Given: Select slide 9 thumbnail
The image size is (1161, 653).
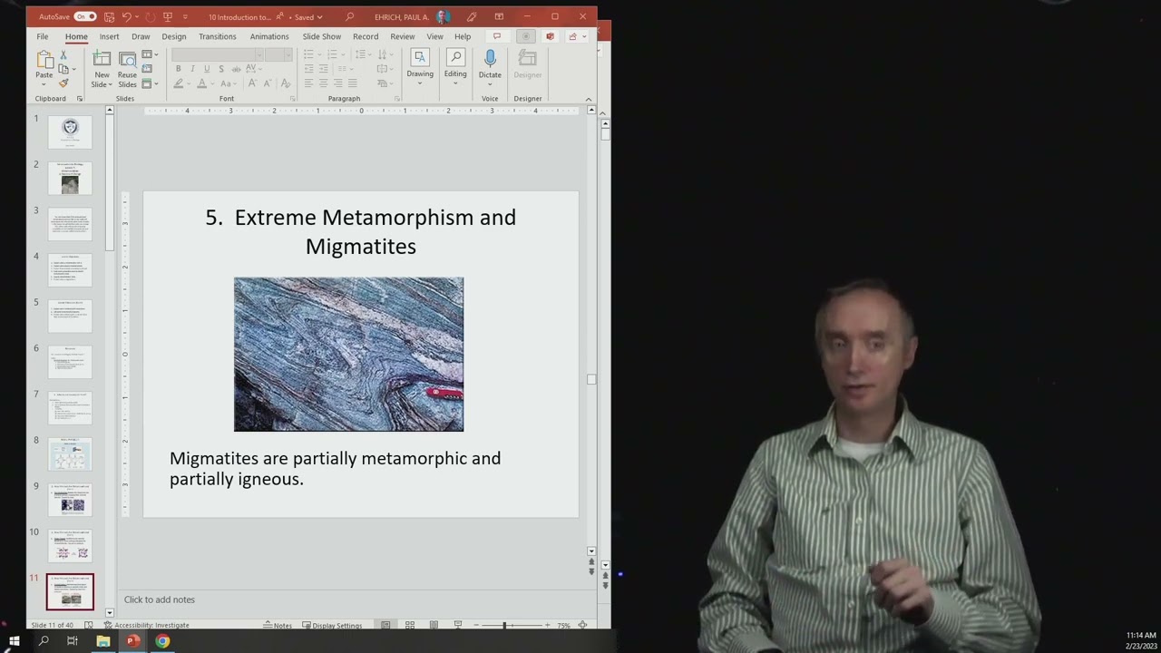Looking at the screenshot, I should point(70,500).
